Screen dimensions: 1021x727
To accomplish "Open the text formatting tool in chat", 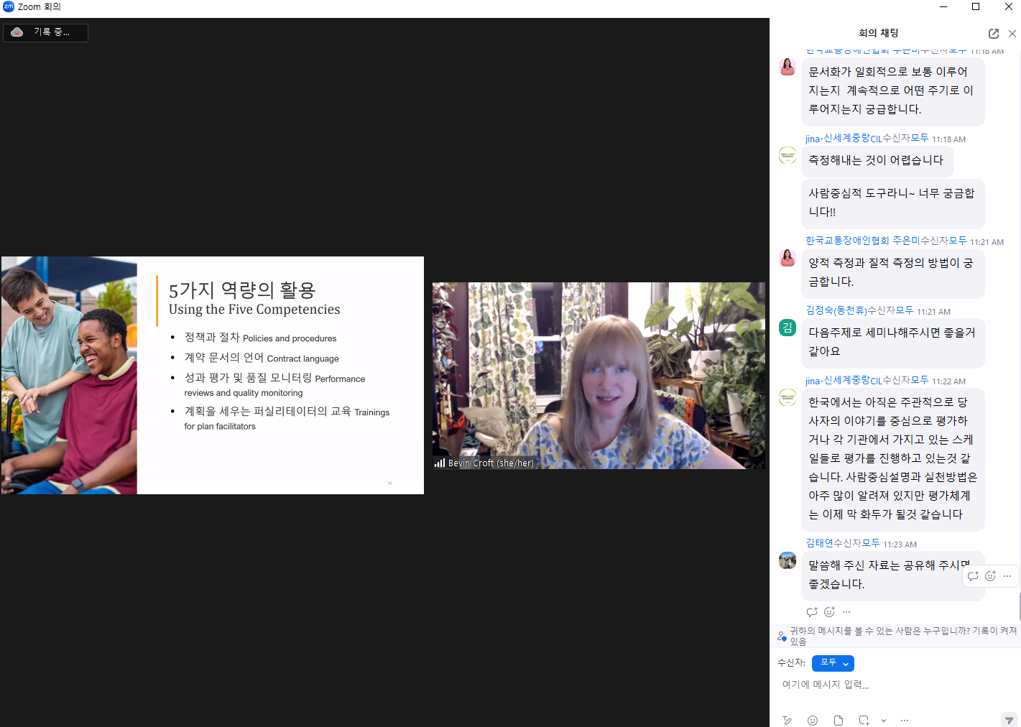I will [x=787, y=721].
